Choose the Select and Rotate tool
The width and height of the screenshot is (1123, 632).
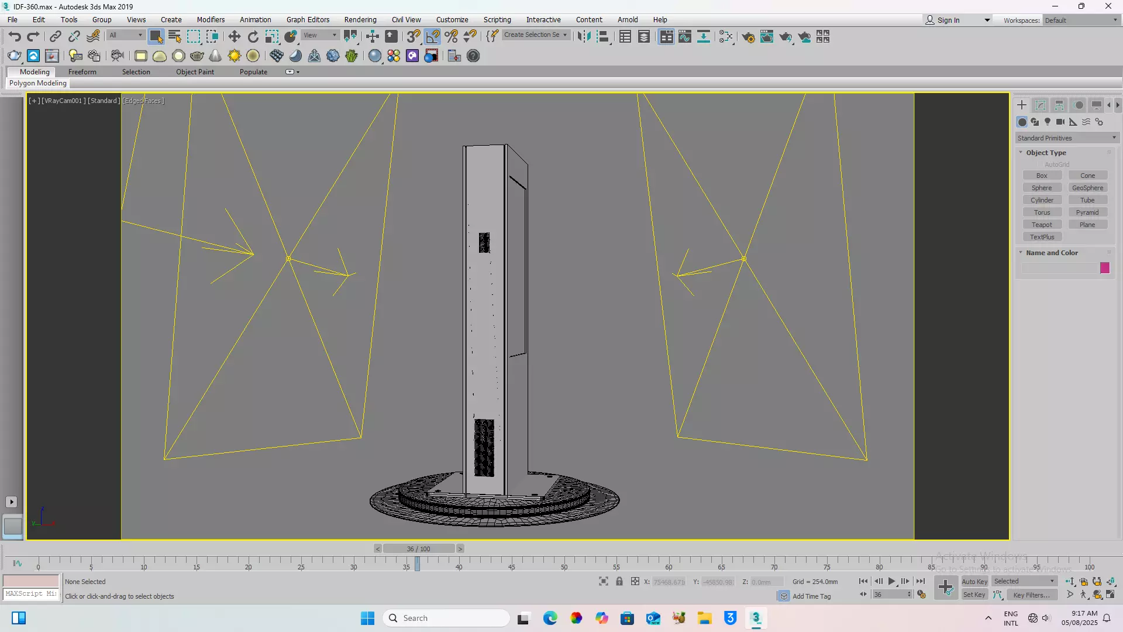[253, 37]
